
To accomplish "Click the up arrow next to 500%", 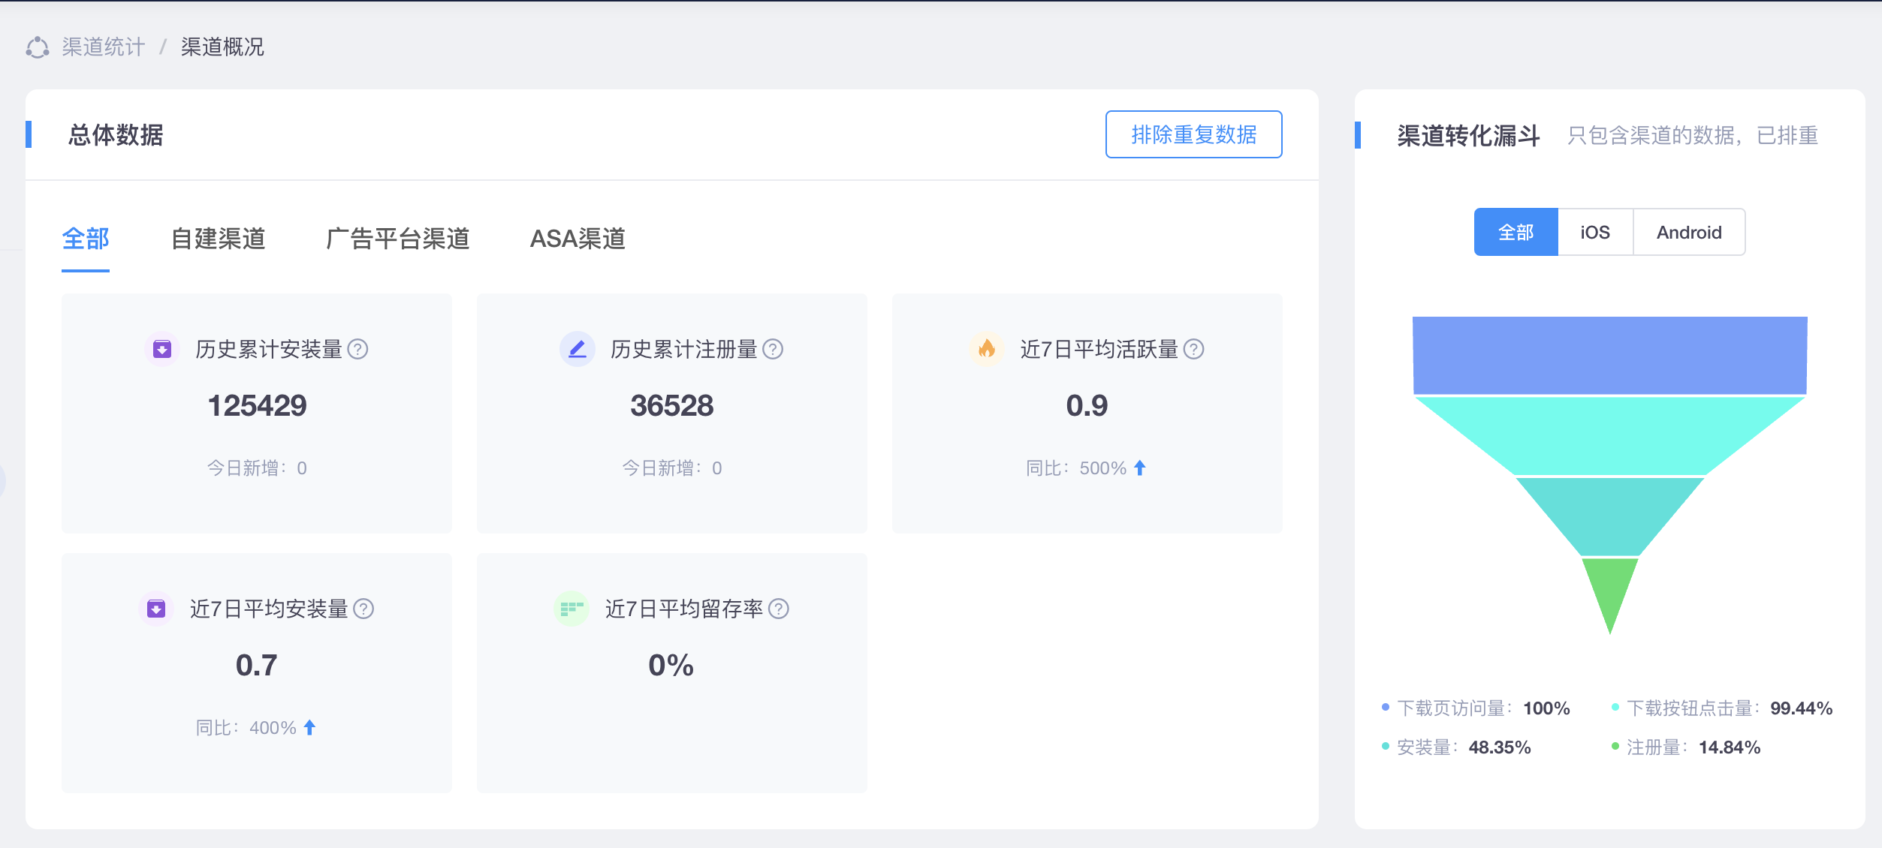I will pyautogui.click(x=1140, y=468).
